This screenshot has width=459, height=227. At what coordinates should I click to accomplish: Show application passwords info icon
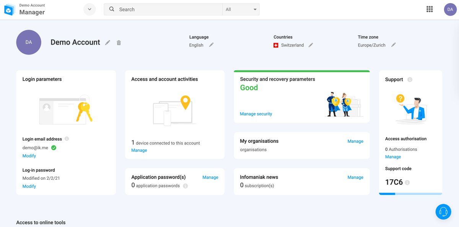click(x=186, y=186)
